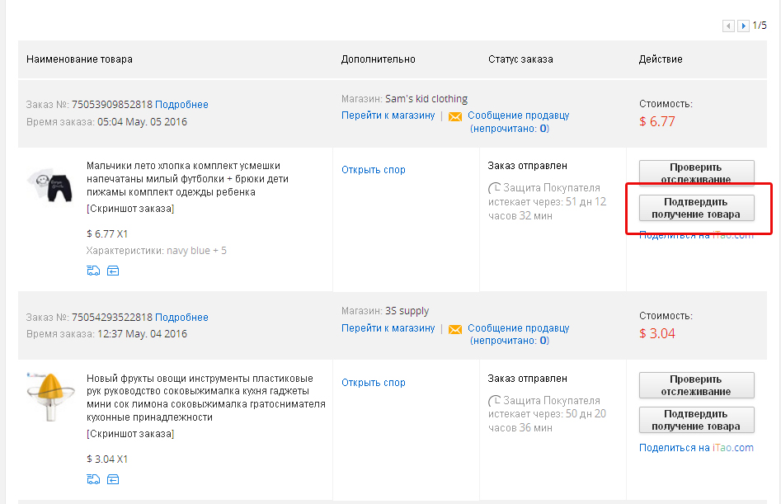Viewport: 781px width, 504px height.
Task: Check tracking for the kids clothing order
Action: (x=696, y=172)
